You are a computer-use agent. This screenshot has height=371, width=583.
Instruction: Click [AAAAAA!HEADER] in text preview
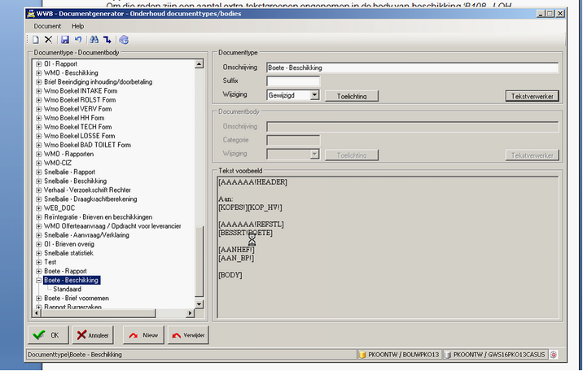coord(253,182)
